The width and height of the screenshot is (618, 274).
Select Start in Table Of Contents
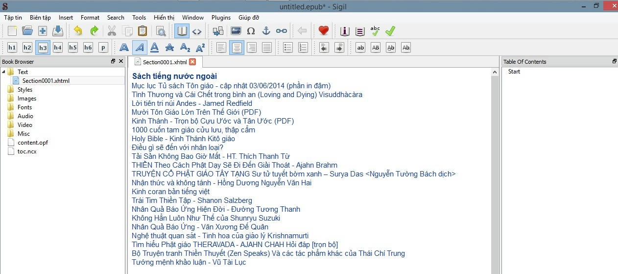(x=514, y=72)
